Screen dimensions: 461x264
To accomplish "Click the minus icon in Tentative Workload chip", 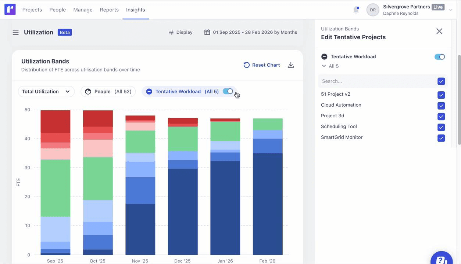I will 149,92.
